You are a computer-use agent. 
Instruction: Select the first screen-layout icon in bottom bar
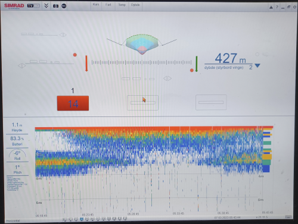(65, 219)
